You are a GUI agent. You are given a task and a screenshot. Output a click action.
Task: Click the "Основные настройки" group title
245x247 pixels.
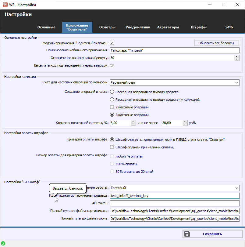coord(21,38)
